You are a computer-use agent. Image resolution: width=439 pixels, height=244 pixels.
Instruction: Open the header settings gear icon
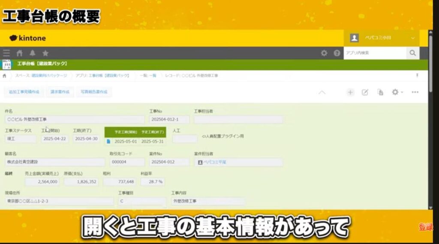click(324, 53)
